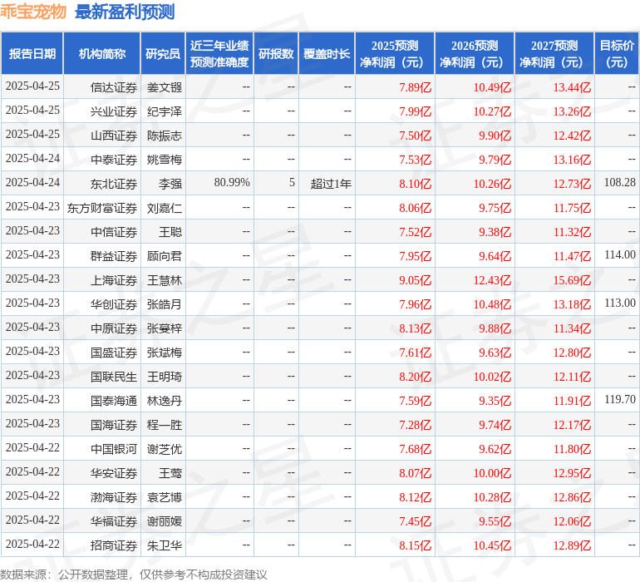The width and height of the screenshot is (640, 582).
Task: Select the 研究员 column header
Action: tap(163, 54)
